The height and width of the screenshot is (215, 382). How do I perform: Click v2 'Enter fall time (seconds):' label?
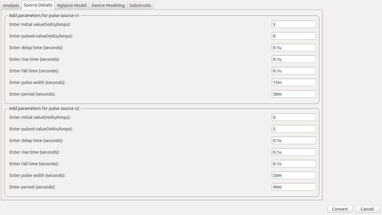pos(34,164)
